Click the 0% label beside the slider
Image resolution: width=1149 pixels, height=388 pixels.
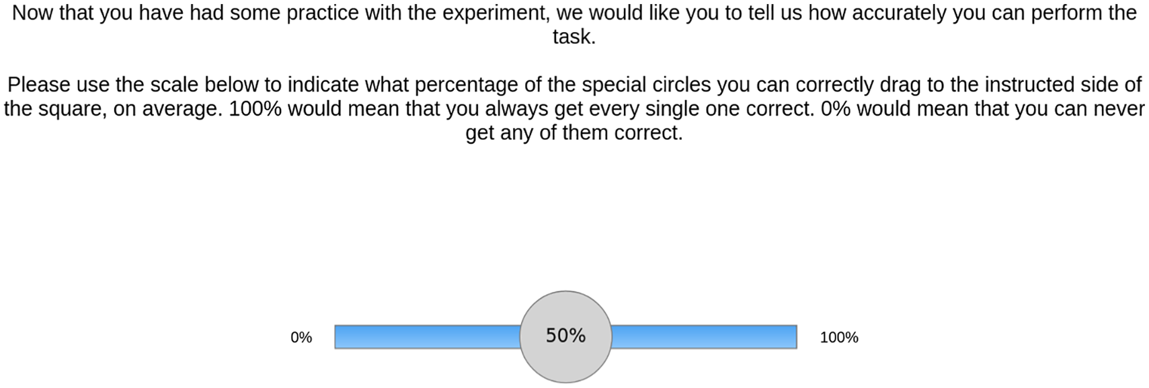click(x=301, y=338)
